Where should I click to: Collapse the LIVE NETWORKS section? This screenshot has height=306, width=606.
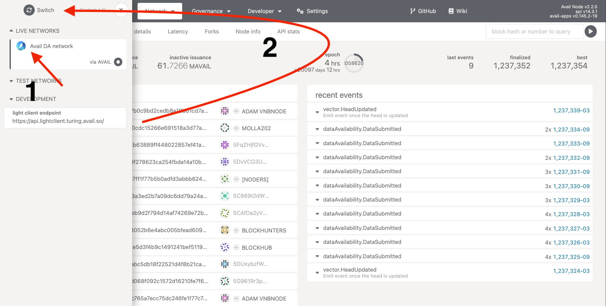click(11, 31)
